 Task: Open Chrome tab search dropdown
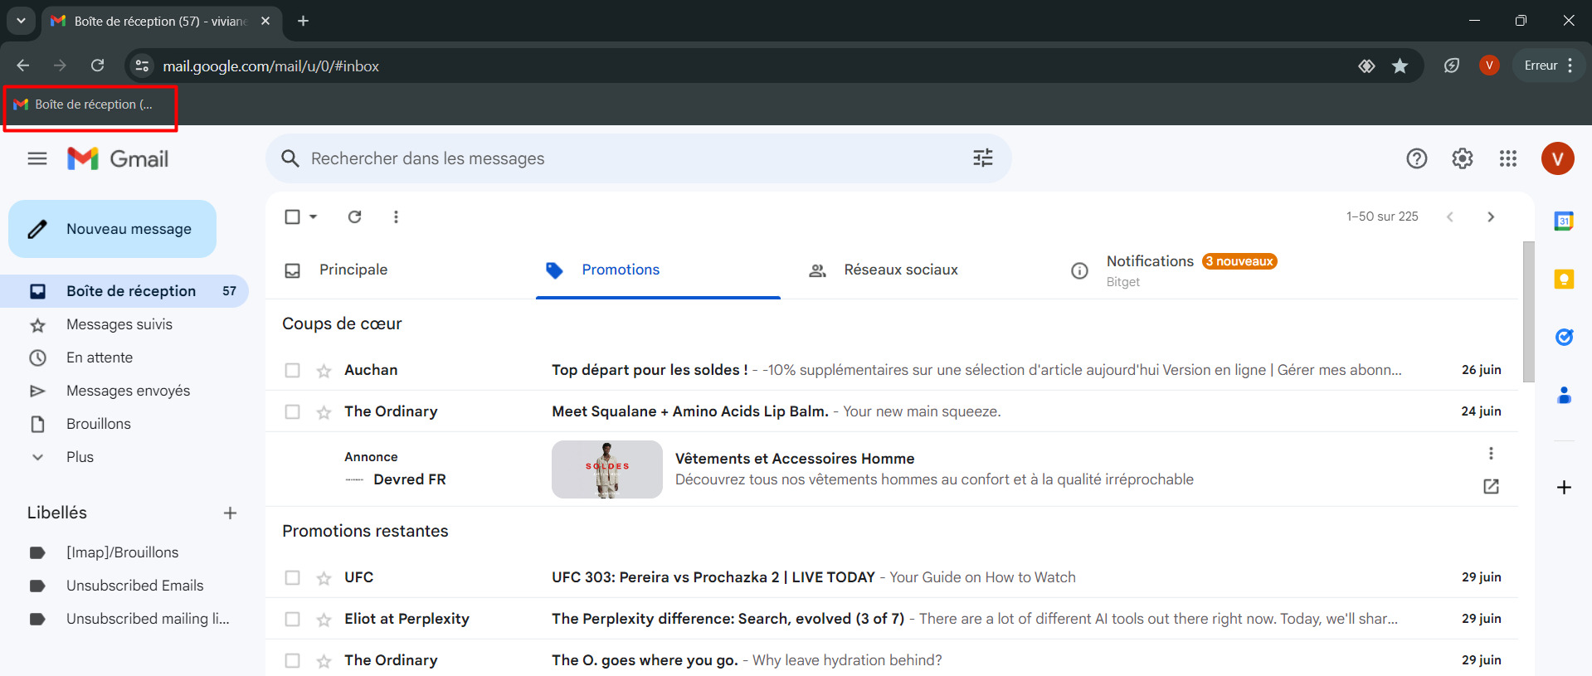pyautogui.click(x=21, y=21)
